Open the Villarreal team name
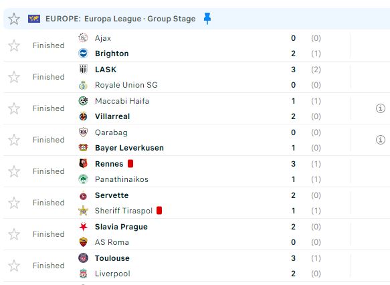The image size is (390, 285). pos(112,116)
